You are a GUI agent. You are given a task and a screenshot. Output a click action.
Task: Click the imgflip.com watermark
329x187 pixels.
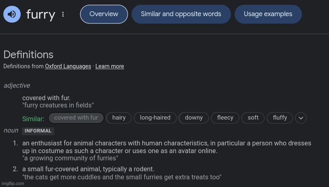point(13,183)
